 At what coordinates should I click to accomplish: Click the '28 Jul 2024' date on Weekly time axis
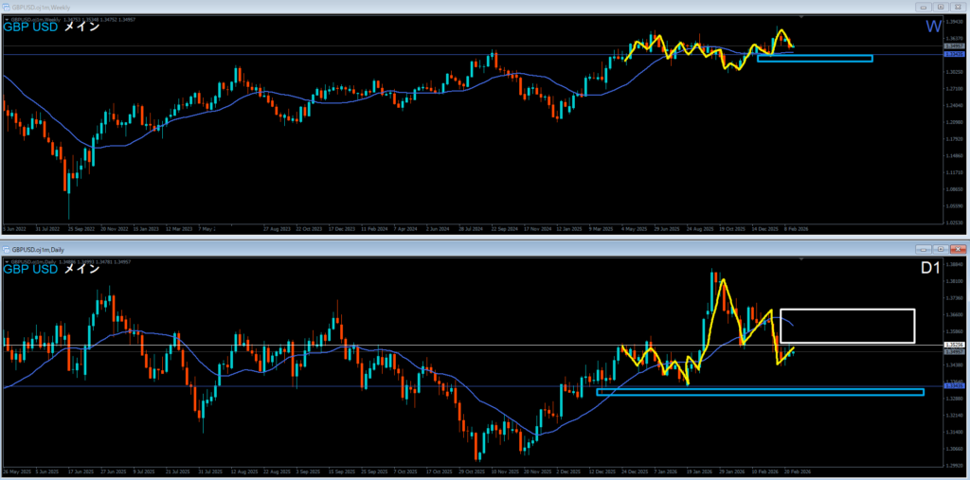coord(472,229)
